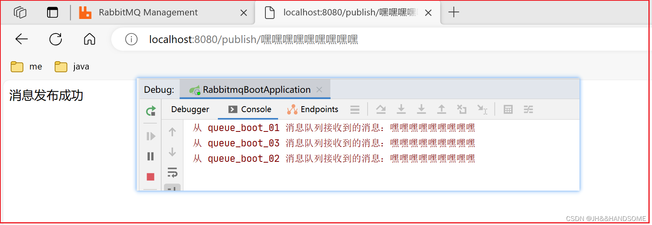Open browser workspaces icon
The height and width of the screenshot is (225, 652).
coord(20,13)
